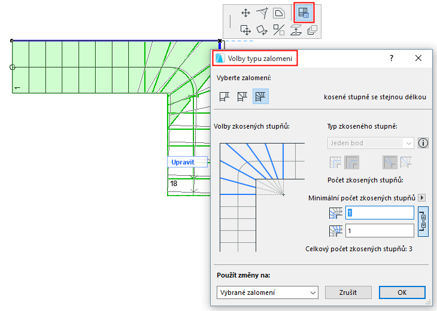Select the Edit segment angle icon
The height and width of the screenshot is (311, 437).
tap(262, 13)
